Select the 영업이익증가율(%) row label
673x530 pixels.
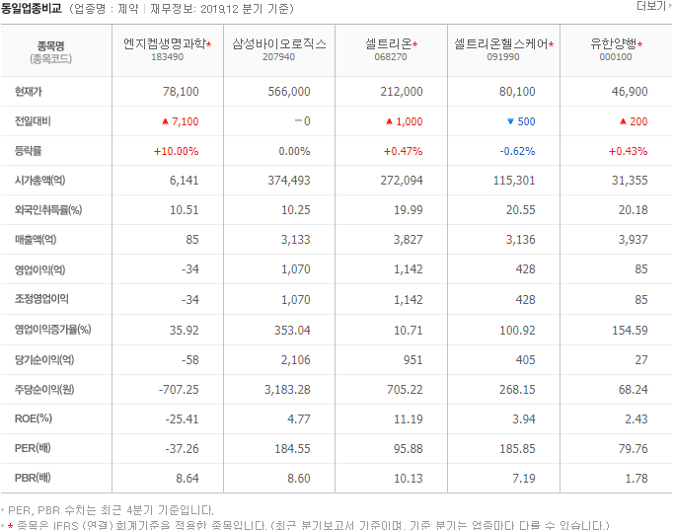[52, 330]
